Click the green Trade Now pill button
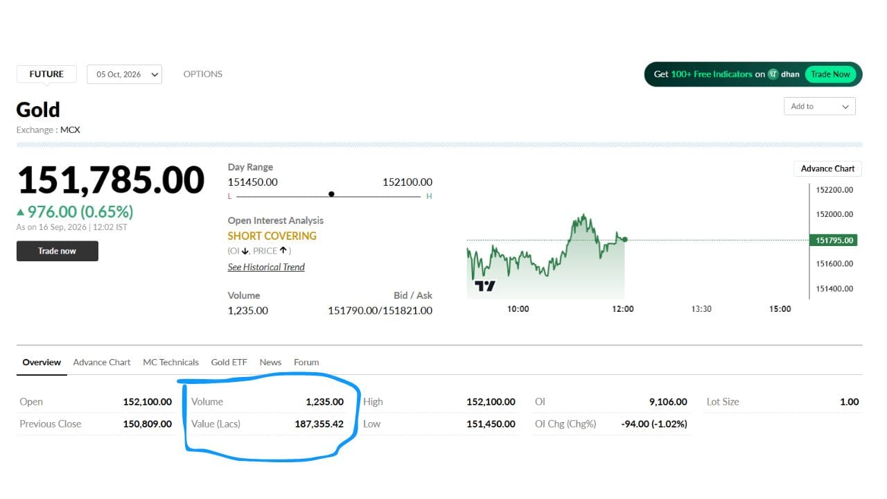The width and height of the screenshot is (887, 499). [x=830, y=74]
